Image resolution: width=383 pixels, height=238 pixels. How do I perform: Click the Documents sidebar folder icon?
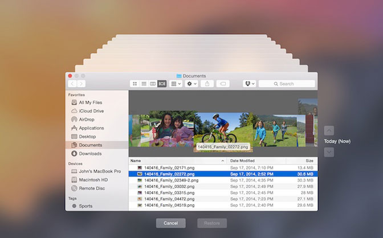click(74, 145)
